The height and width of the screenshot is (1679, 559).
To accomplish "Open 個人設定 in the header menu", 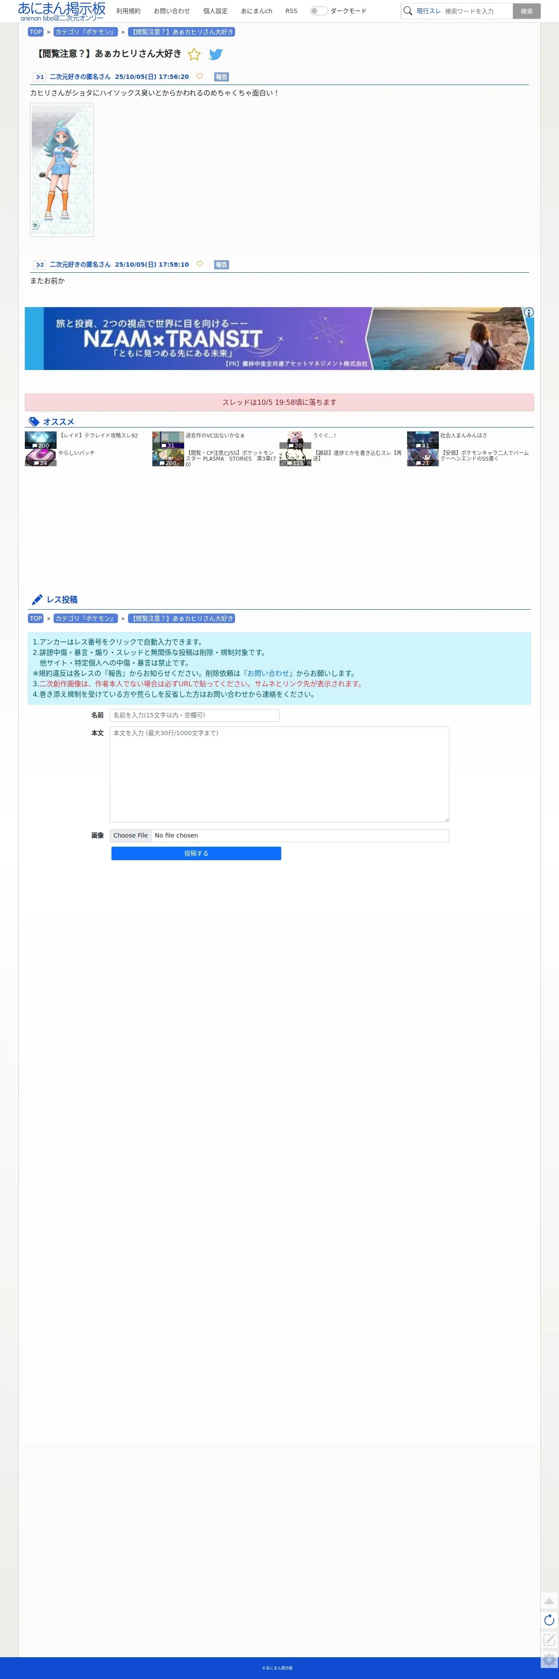I will [x=215, y=11].
